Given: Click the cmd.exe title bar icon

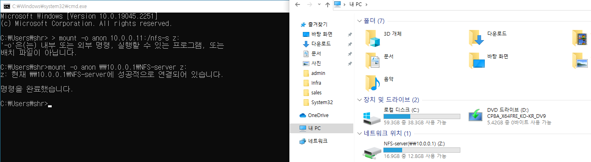Looking at the screenshot, I should point(7,6).
